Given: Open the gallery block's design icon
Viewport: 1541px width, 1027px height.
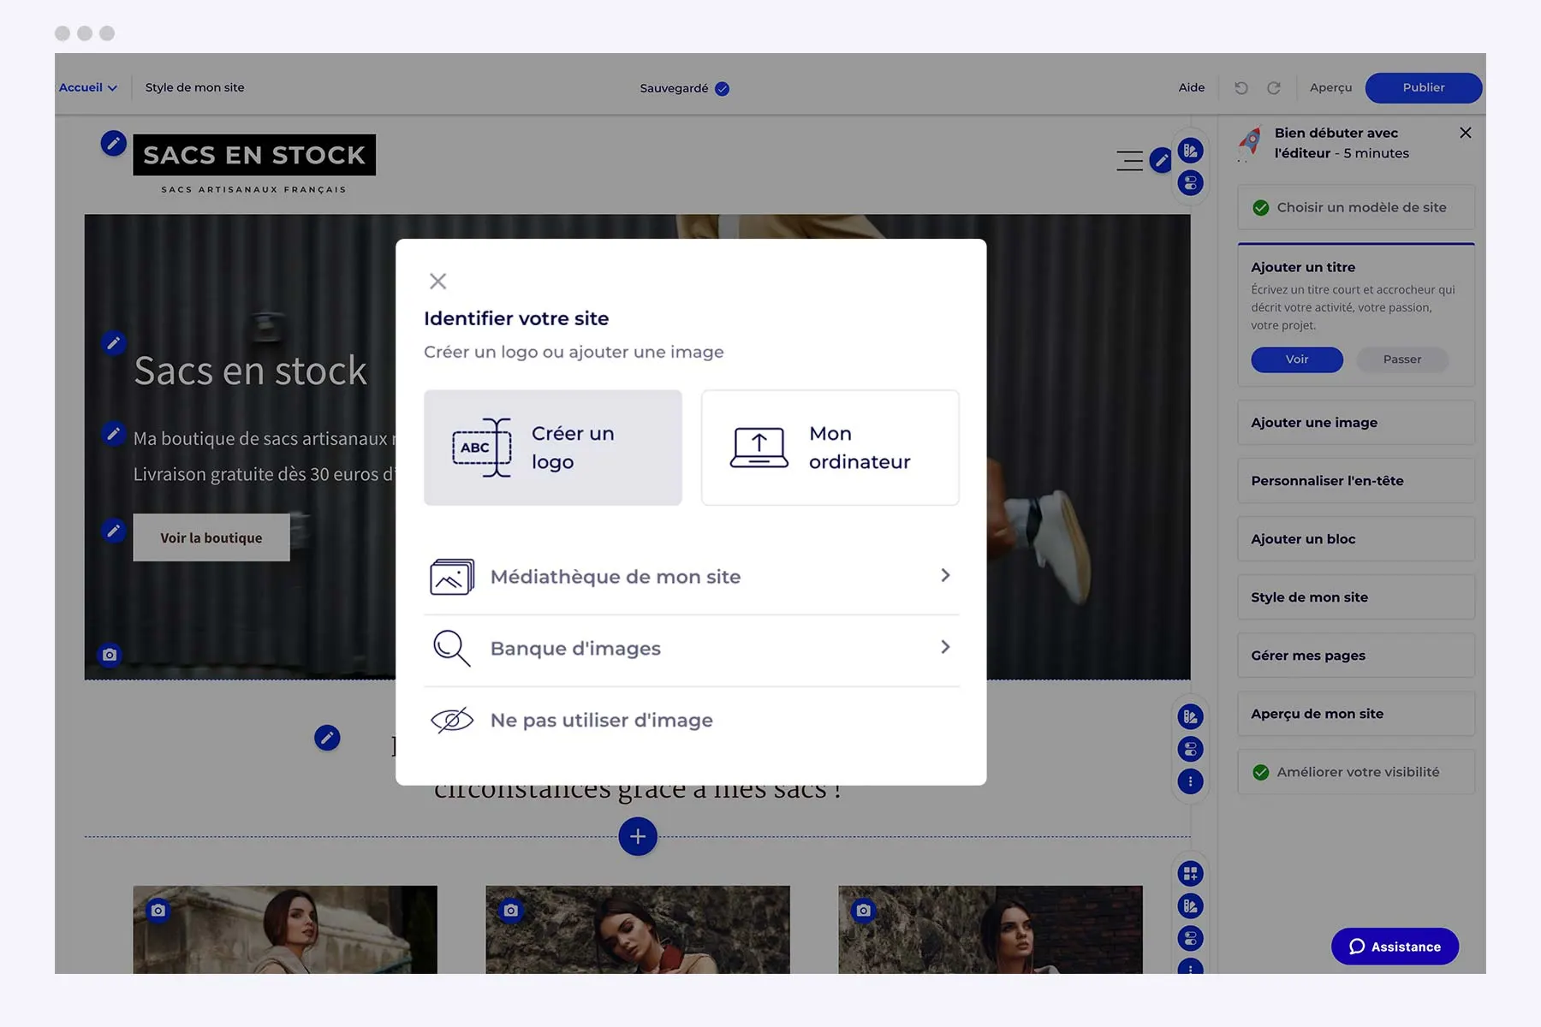Looking at the screenshot, I should click(x=1190, y=906).
